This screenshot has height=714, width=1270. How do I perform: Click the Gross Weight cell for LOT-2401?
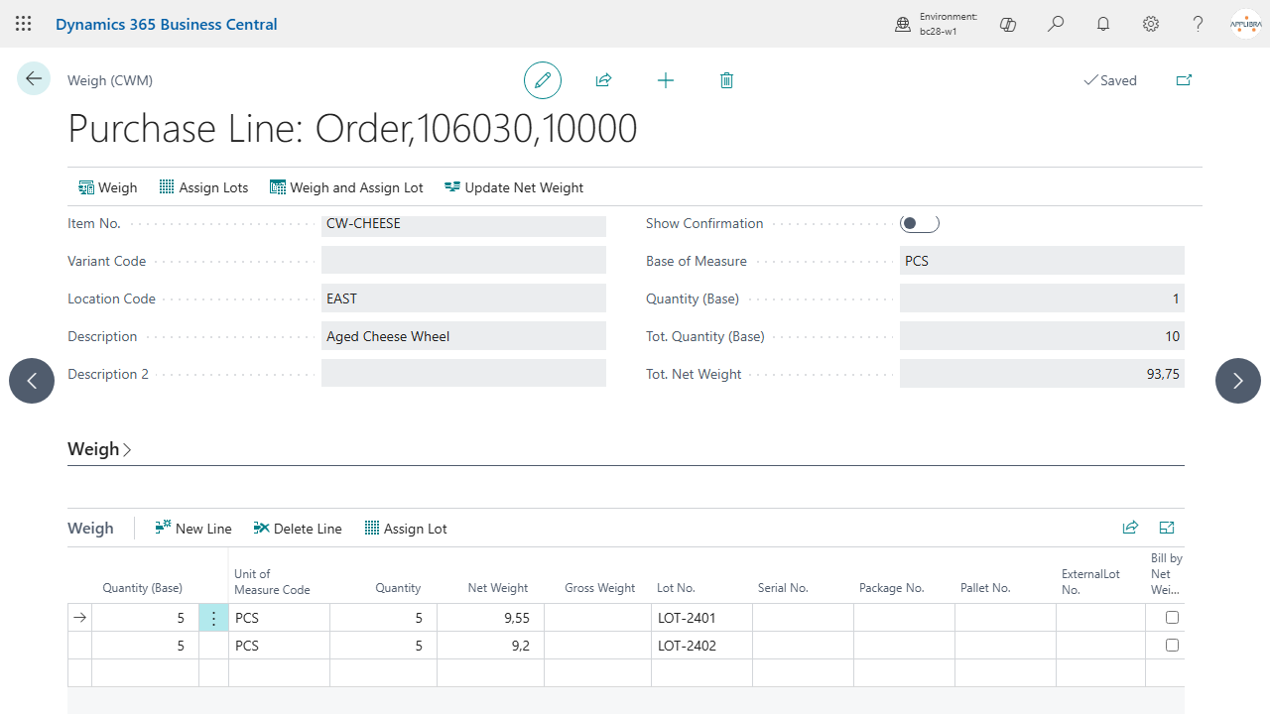pos(597,618)
